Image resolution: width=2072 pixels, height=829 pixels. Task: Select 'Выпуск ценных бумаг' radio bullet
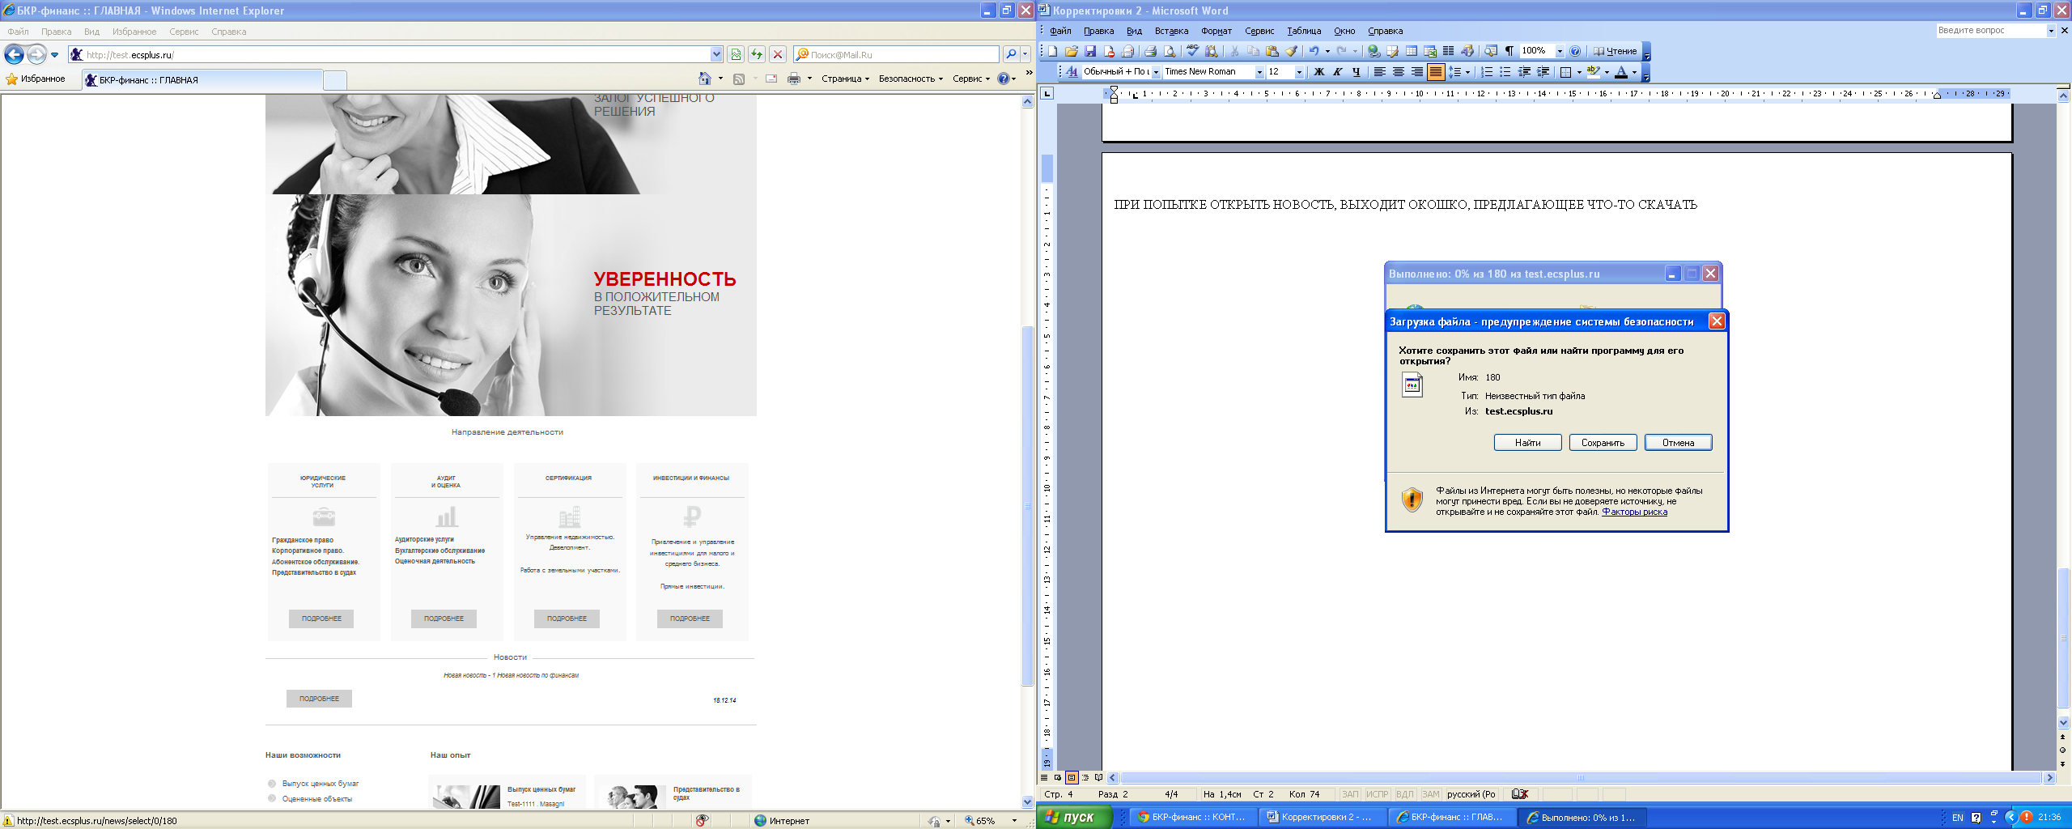(x=272, y=784)
